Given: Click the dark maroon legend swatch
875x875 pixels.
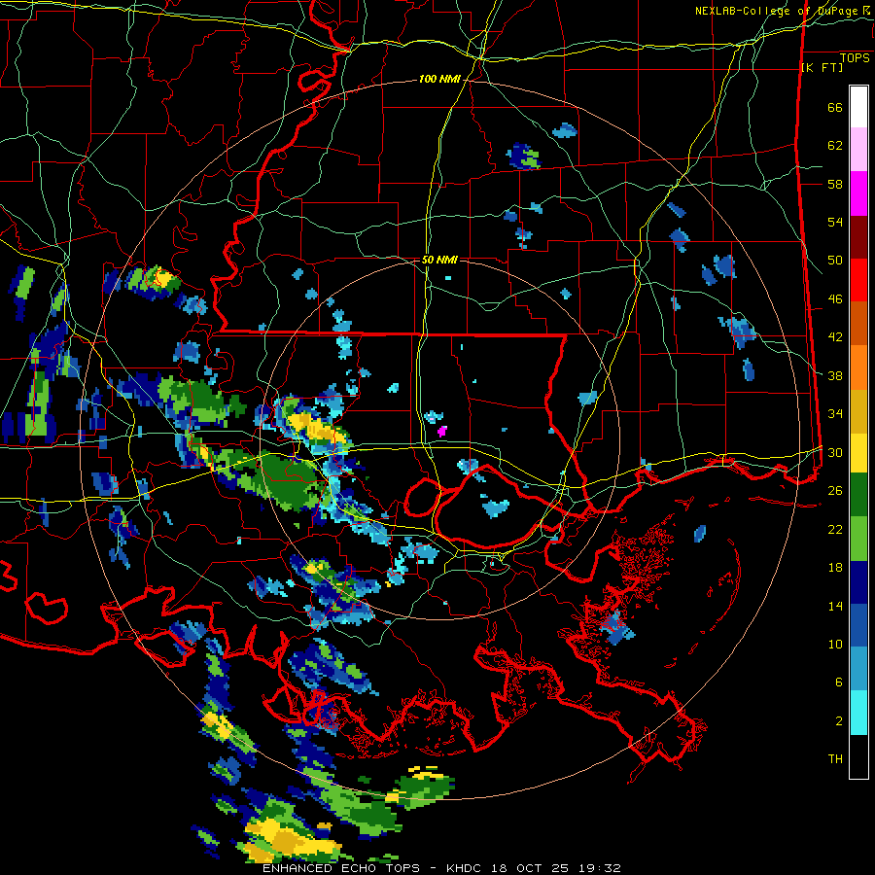Looking at the screenshot, I should [x=858, y=236].
